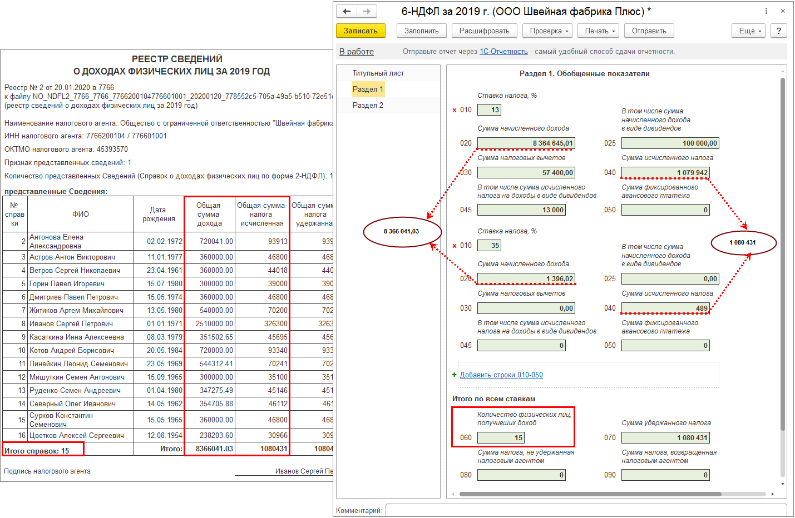This screenshot has width=795, height=518.
Task: Click scroll-left arrow of horizontal scrollbar
Action: 453,494
